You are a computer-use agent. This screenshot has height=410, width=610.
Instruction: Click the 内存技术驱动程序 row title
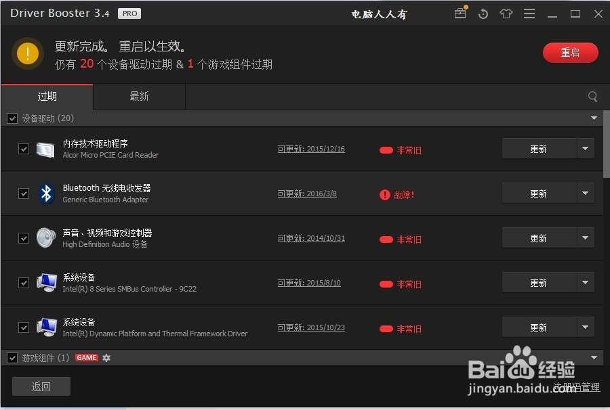click(96, 143)
